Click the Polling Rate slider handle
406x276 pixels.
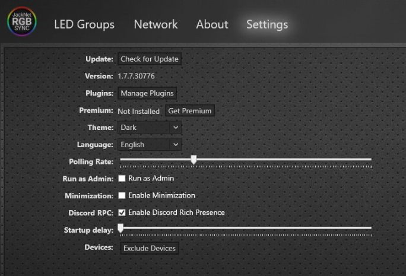(194, 159)
